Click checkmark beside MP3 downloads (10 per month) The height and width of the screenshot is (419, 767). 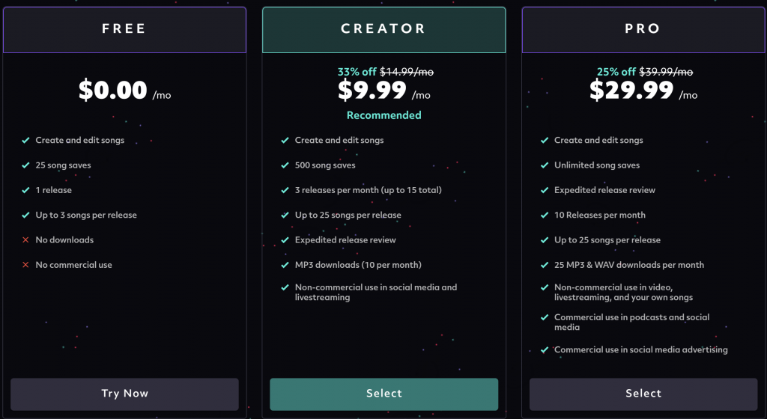(x=285, y=265)
